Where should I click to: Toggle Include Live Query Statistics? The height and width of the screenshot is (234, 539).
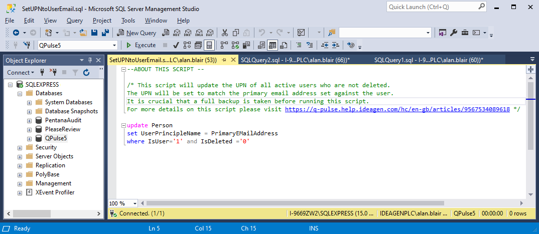point(235,45)
